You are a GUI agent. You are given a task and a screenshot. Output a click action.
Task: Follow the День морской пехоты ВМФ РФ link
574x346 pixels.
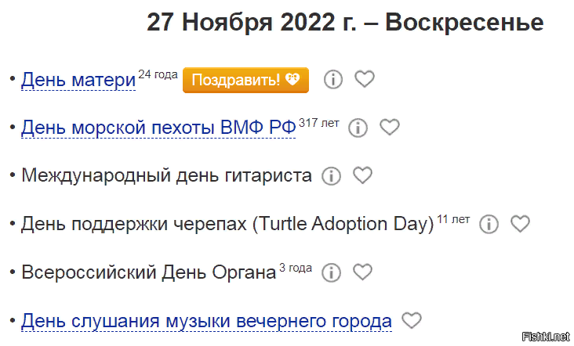[x=158, y=128]
